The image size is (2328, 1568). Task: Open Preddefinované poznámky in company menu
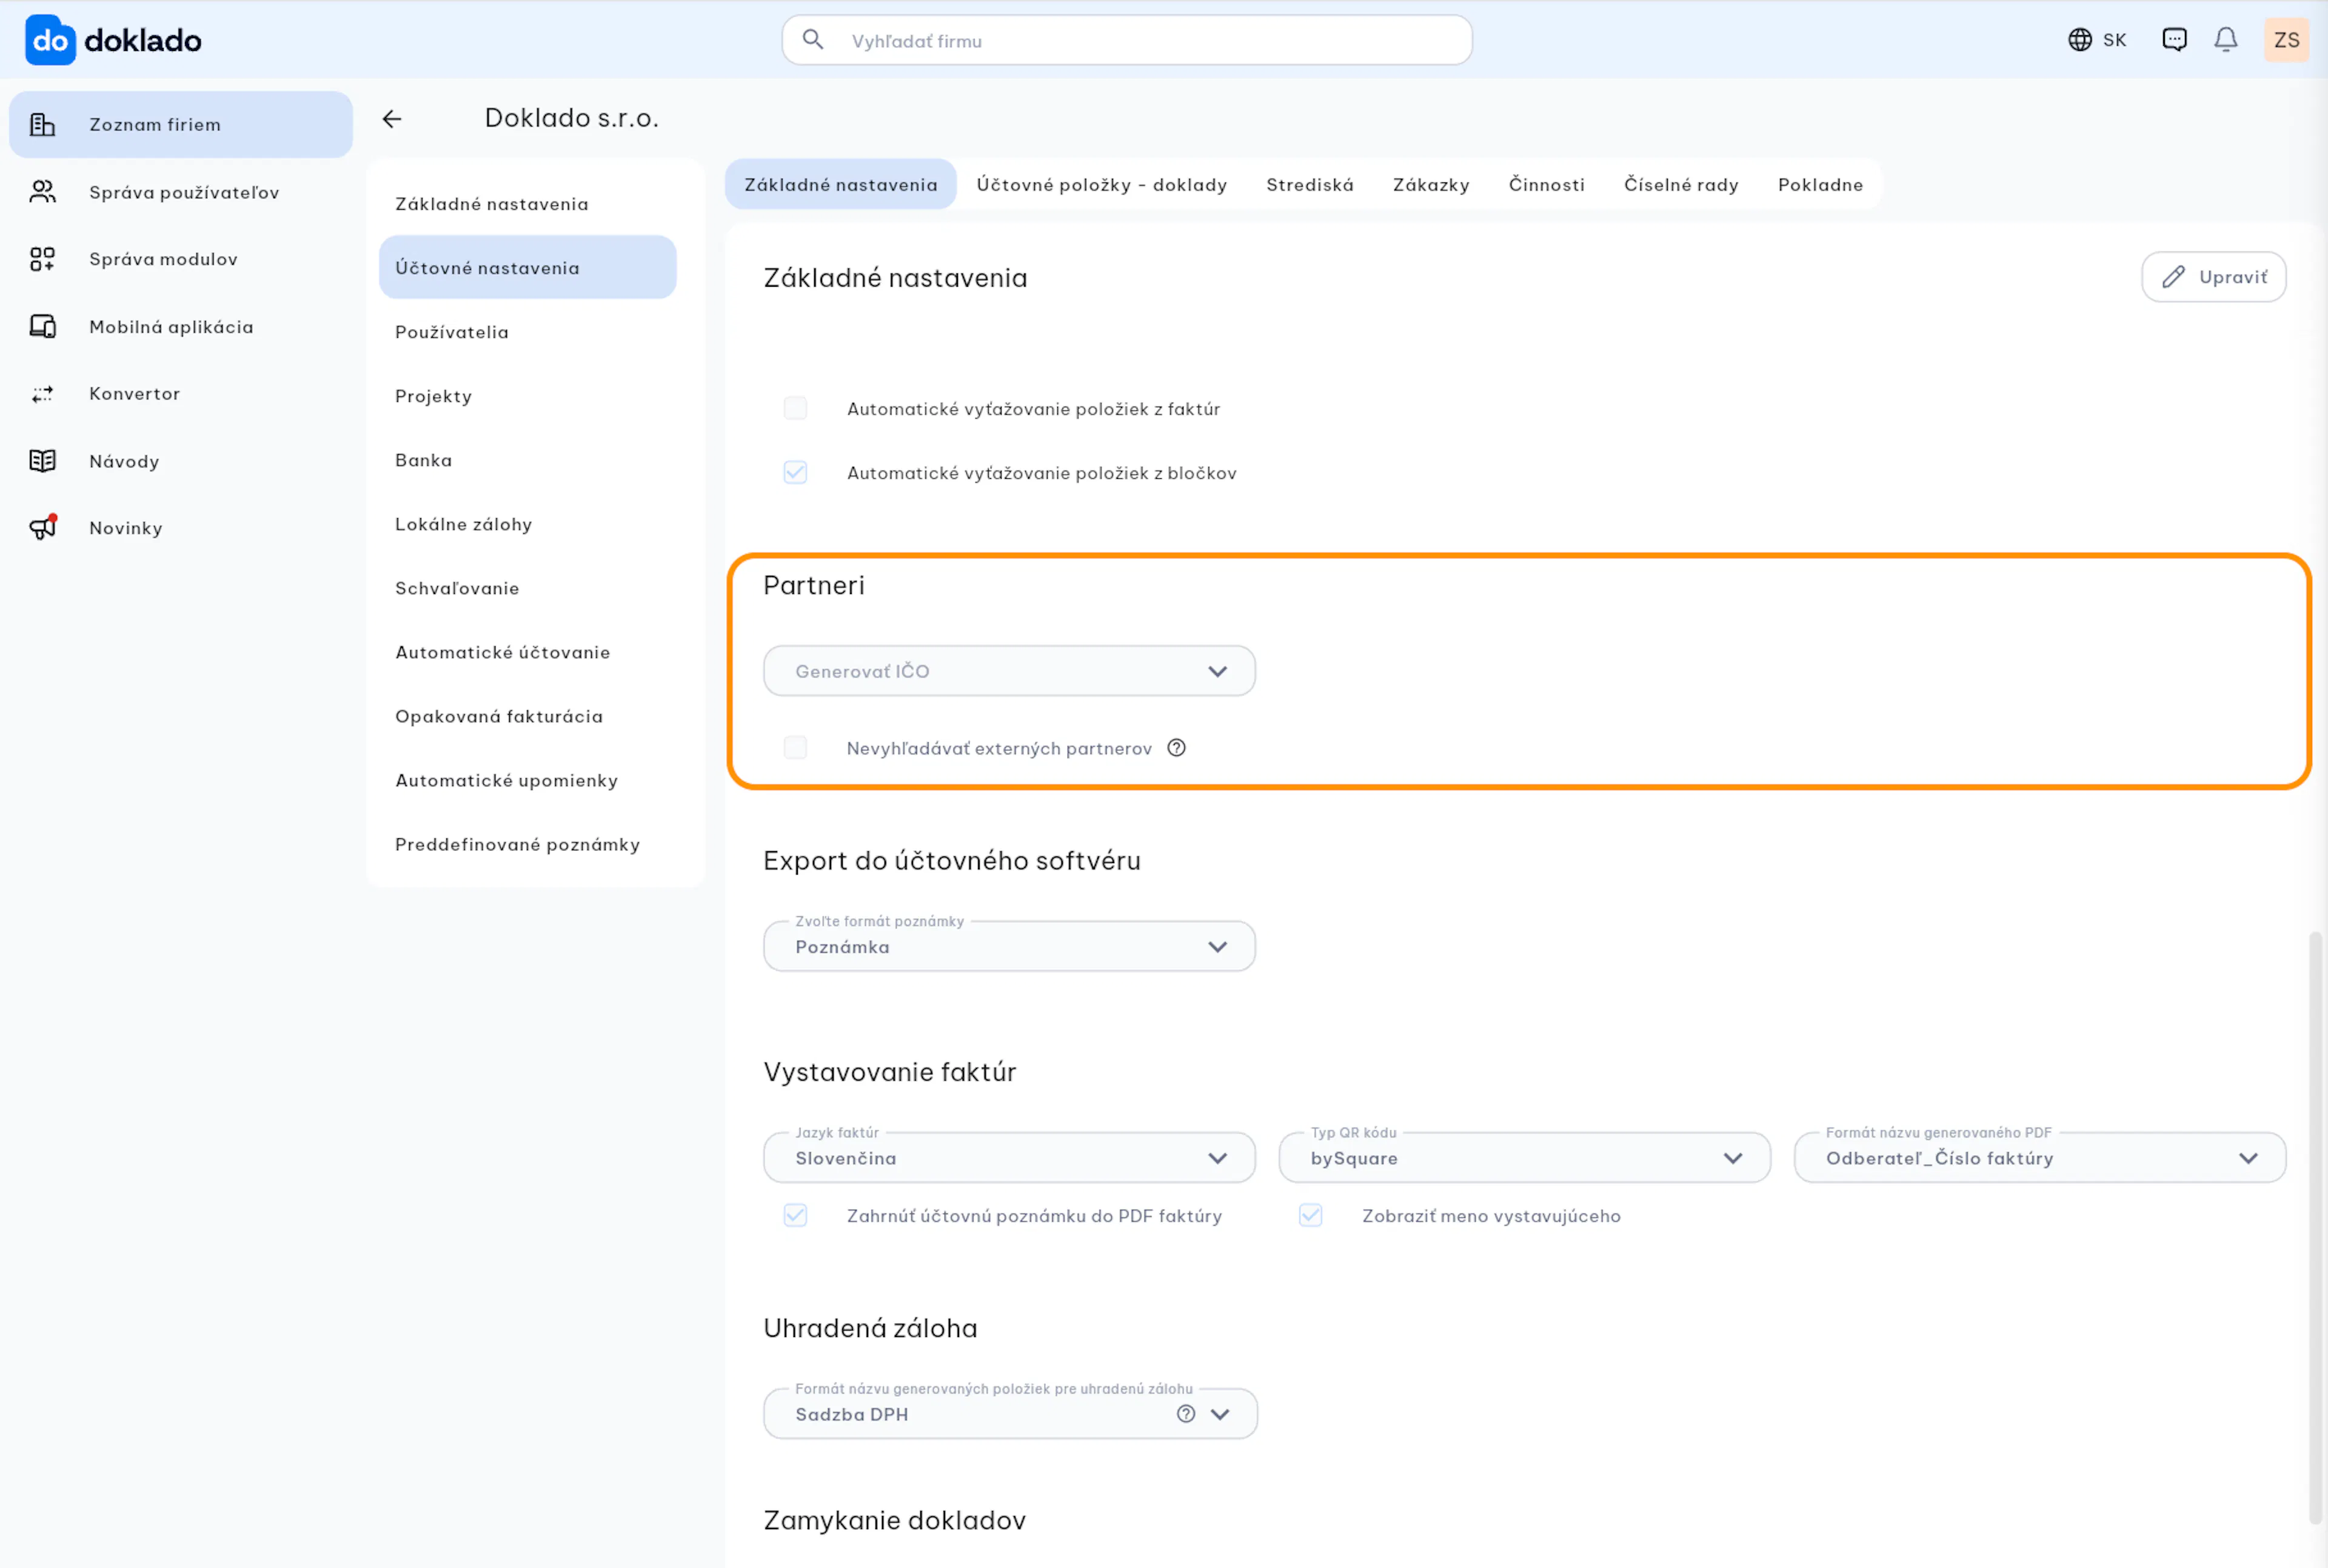[528, 844]
